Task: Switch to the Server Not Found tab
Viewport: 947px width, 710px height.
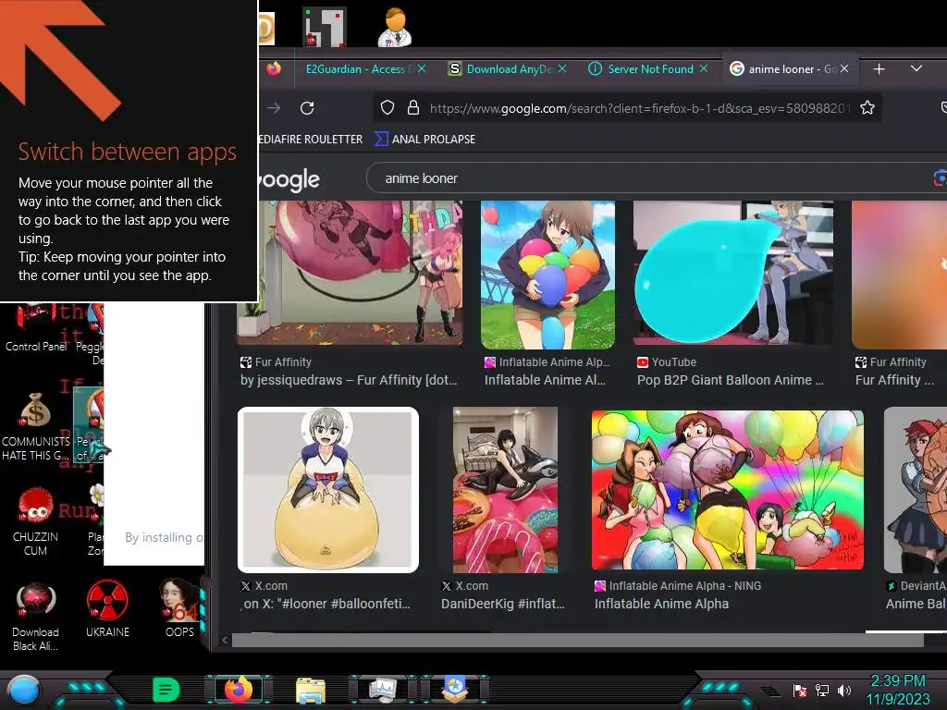Action: (x=650, y=69)
